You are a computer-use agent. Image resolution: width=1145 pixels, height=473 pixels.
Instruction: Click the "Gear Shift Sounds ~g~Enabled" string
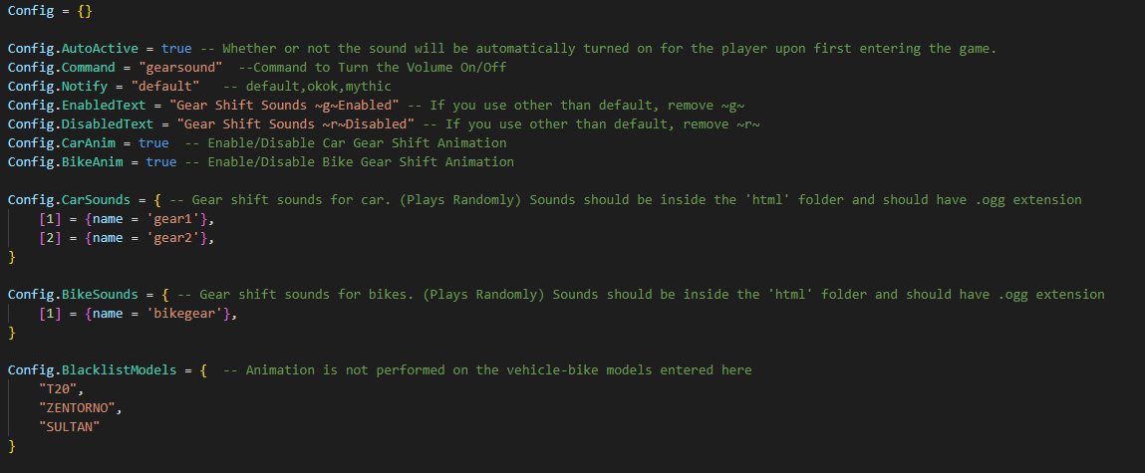coord(285,105)
